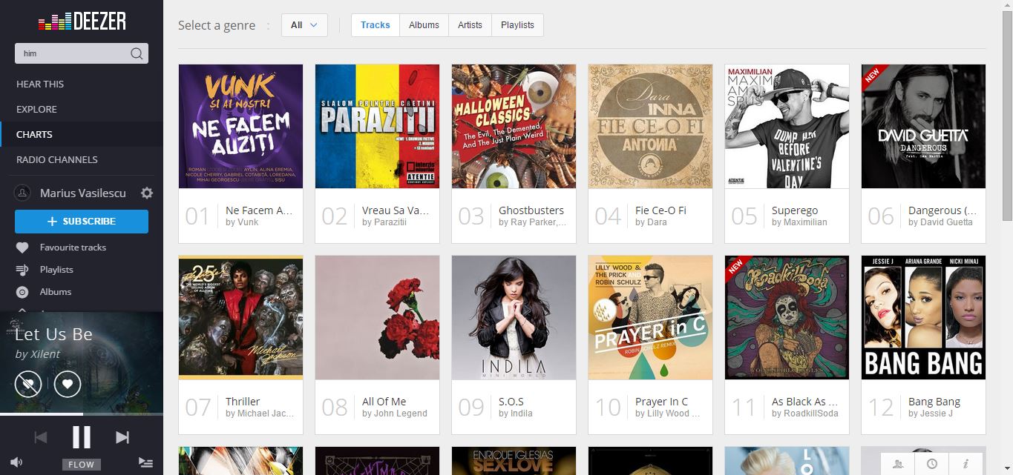Click by Indila artist text
The image size is (1013, 475).
tap(516, 413)
